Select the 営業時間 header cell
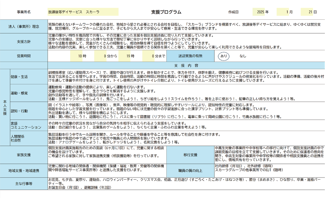 coord(24,56)
